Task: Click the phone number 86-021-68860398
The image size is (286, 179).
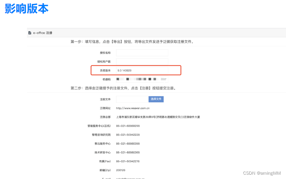Action: coord(128,144)
